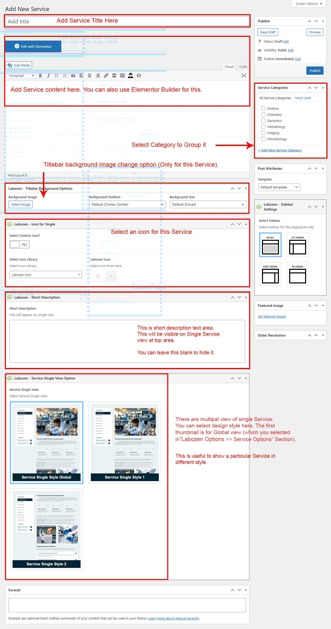Image resolution: width=331 pixels, height=629 pixels.
Task: Open the Paragraph format dropdown
Action: (21, 76)
